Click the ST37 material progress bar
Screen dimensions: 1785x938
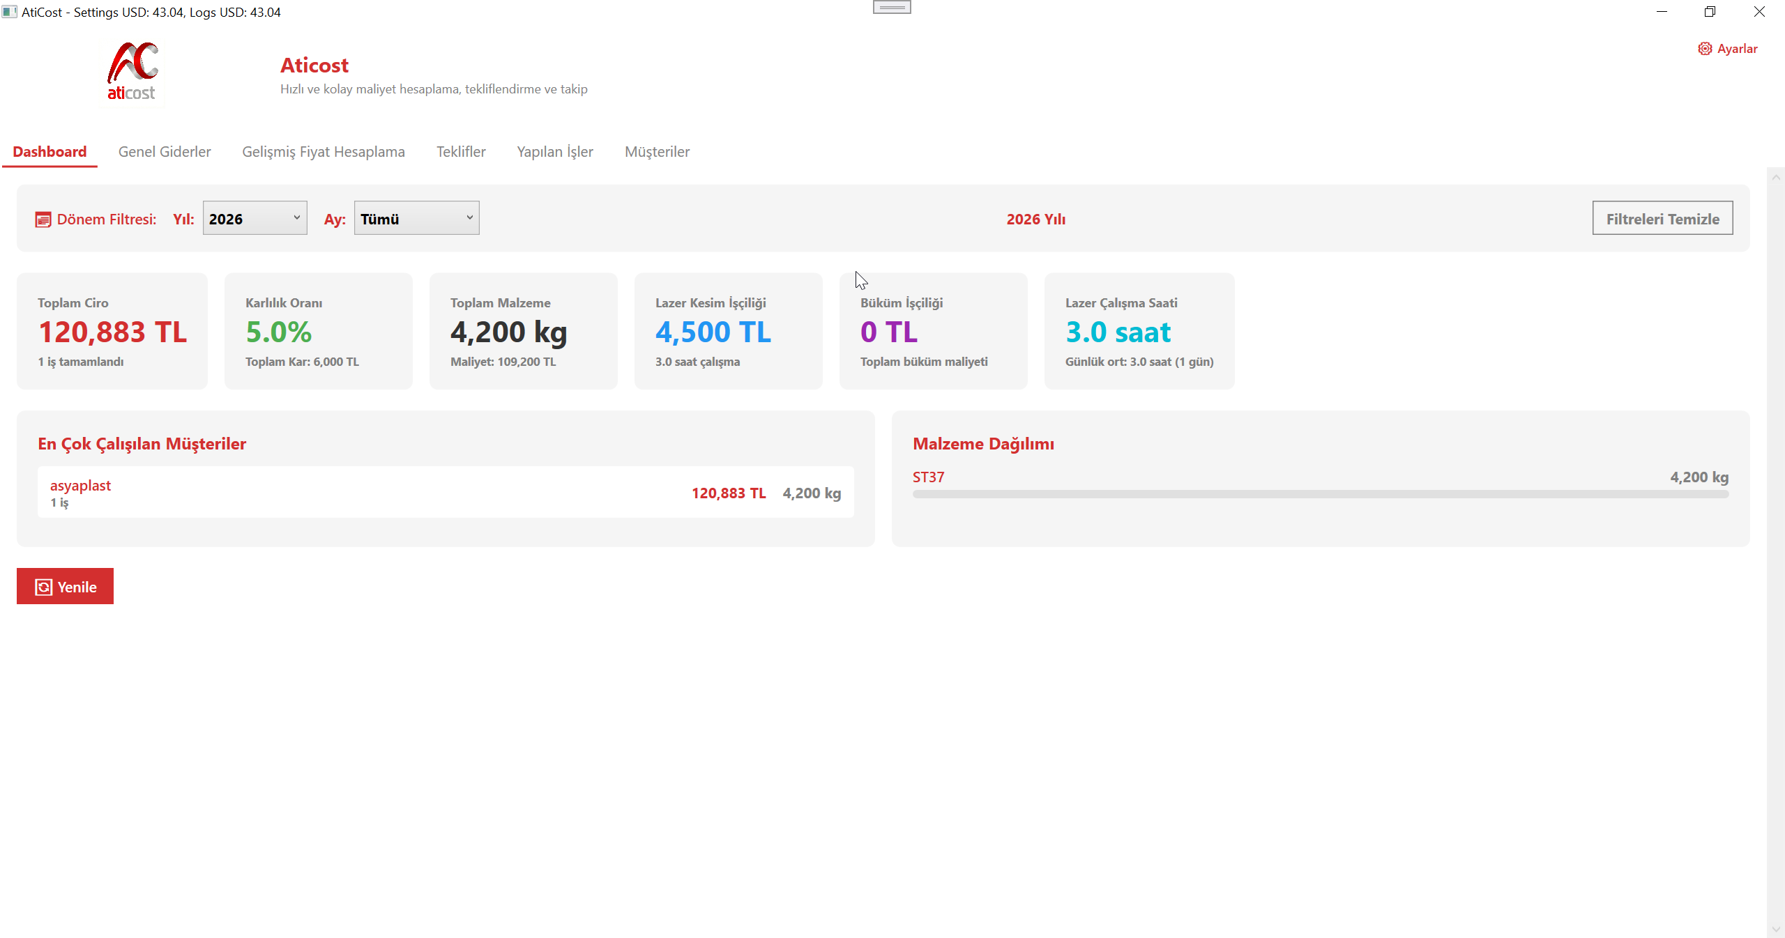(1320, 494)
